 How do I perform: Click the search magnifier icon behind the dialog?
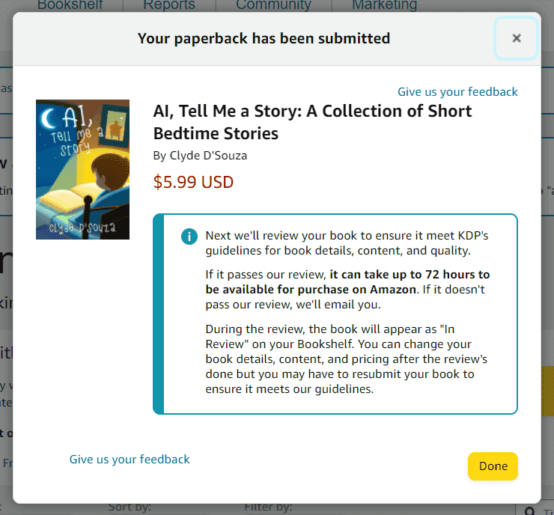tap(529, 511)
